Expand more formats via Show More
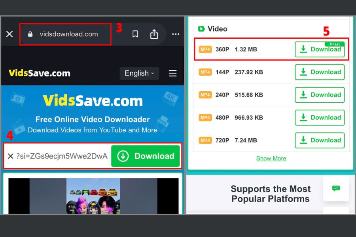Viewport: 356px width, 237px height. click(x=271, y=158)
